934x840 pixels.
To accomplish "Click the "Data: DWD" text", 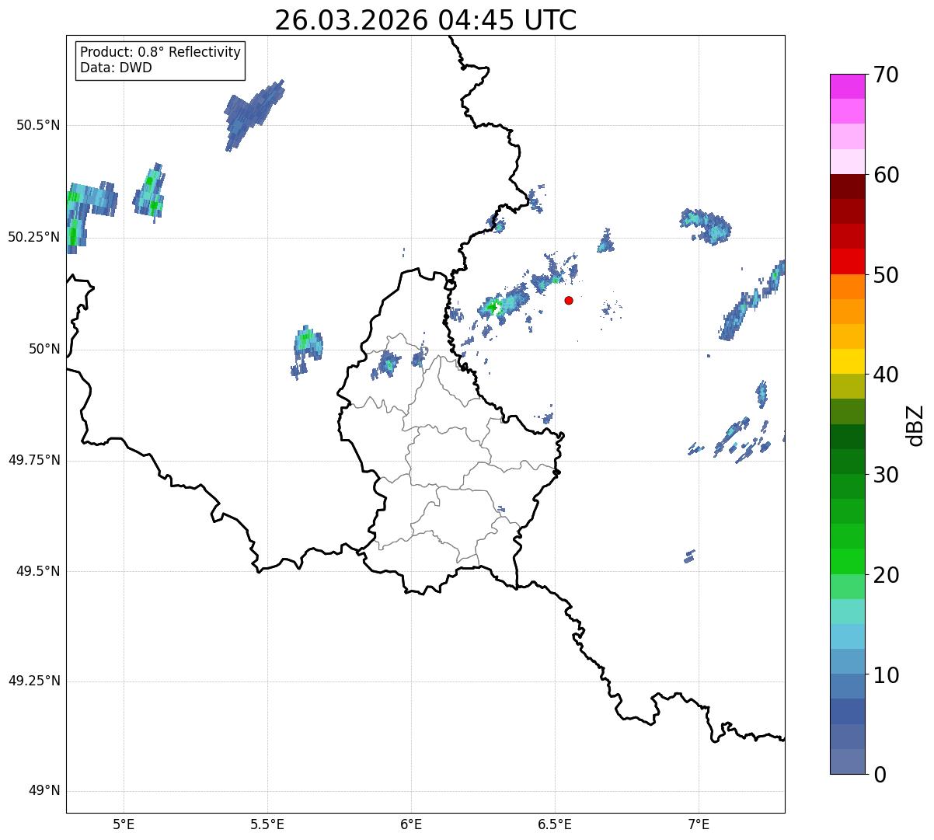I will coord(116,68).
